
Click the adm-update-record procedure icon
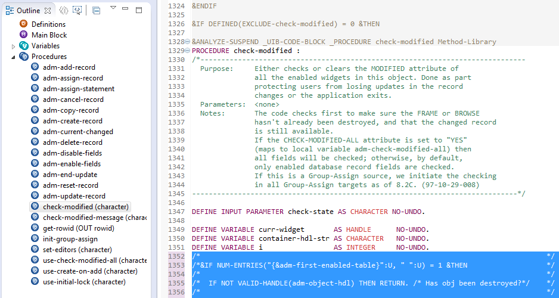click(35, 195)
